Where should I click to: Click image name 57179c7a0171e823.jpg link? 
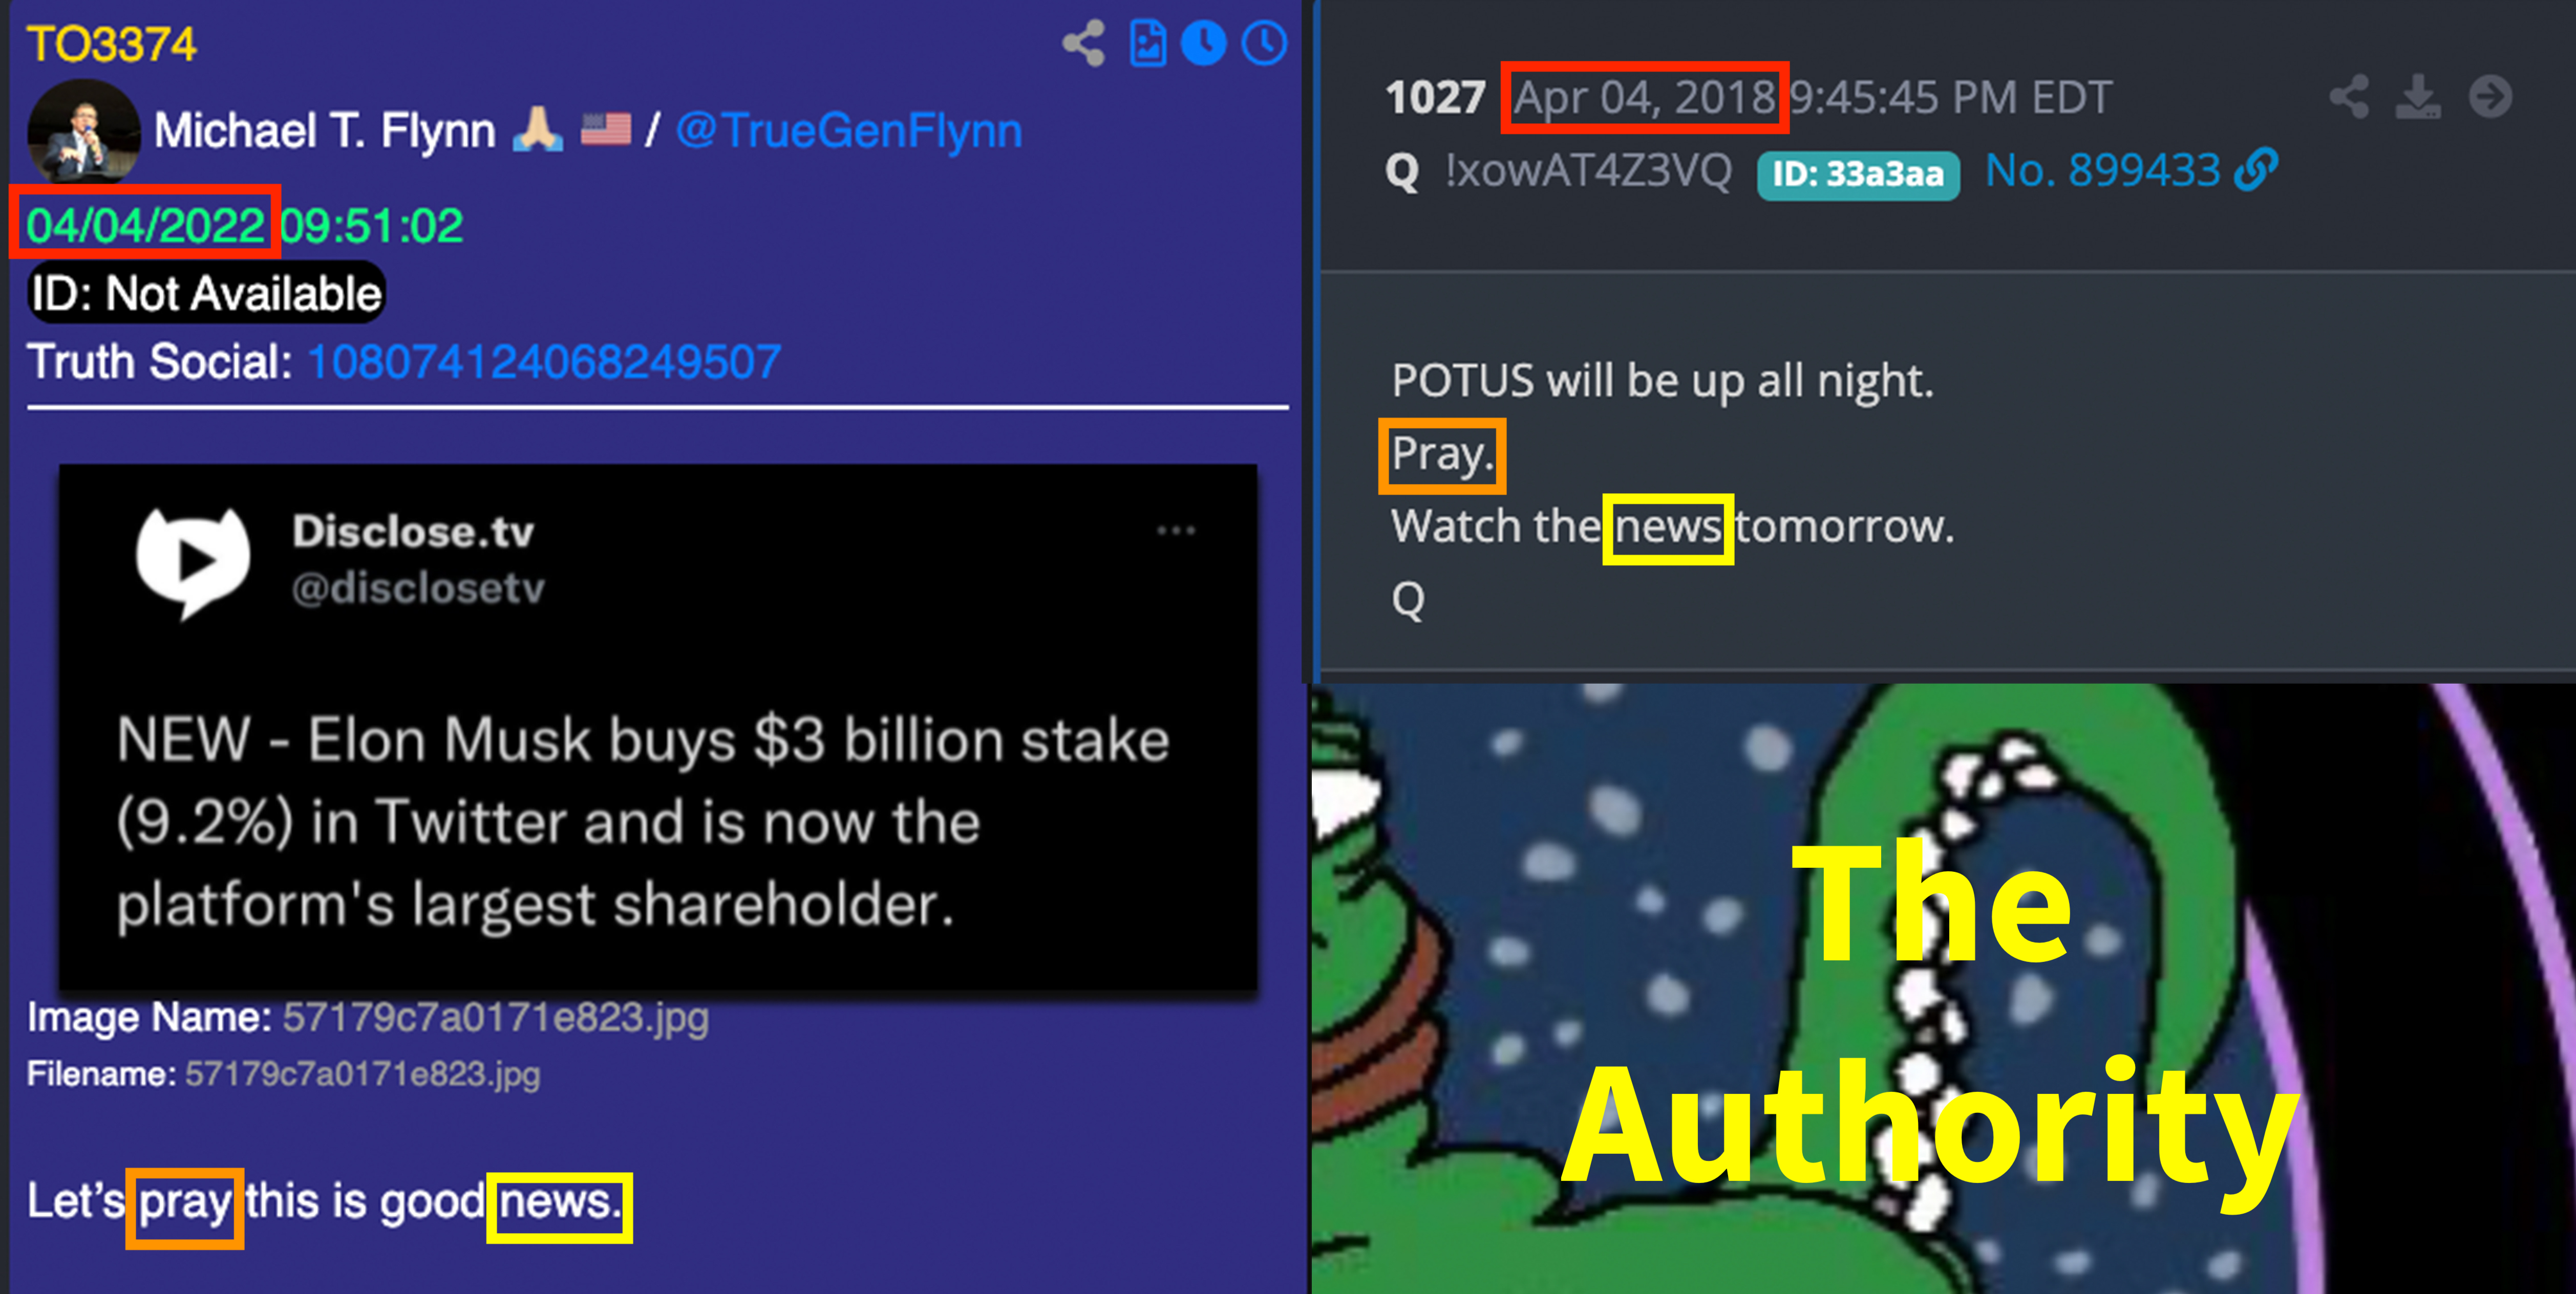pos(495,1017)
